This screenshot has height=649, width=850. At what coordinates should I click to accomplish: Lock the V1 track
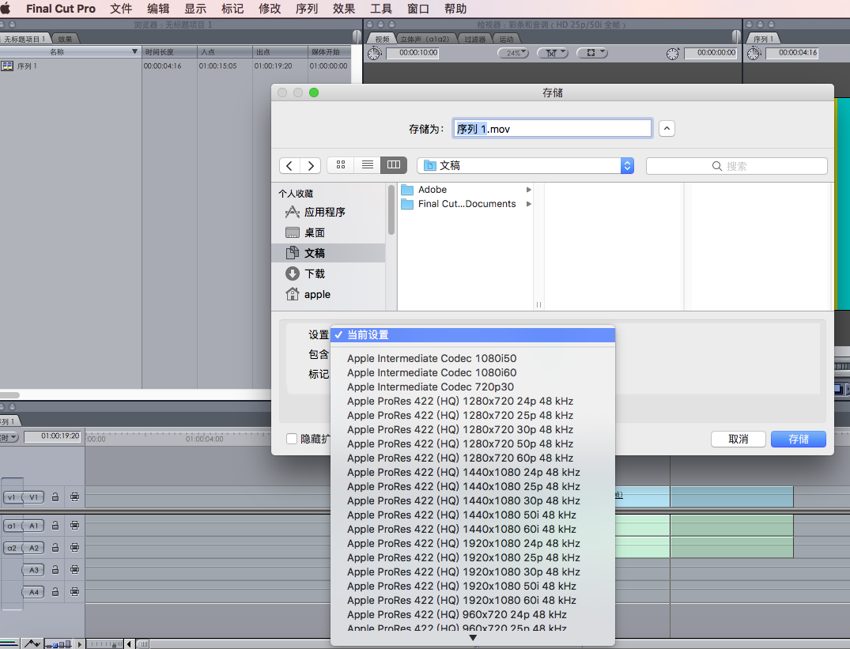(x=55, y=497)
